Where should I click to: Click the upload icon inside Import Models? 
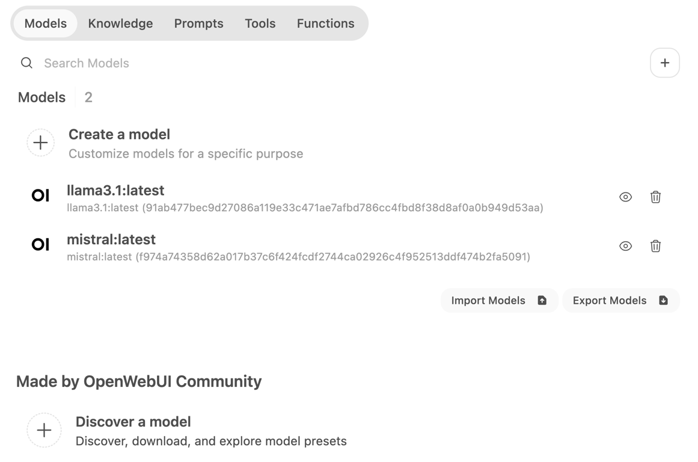(x=542, y=300)
